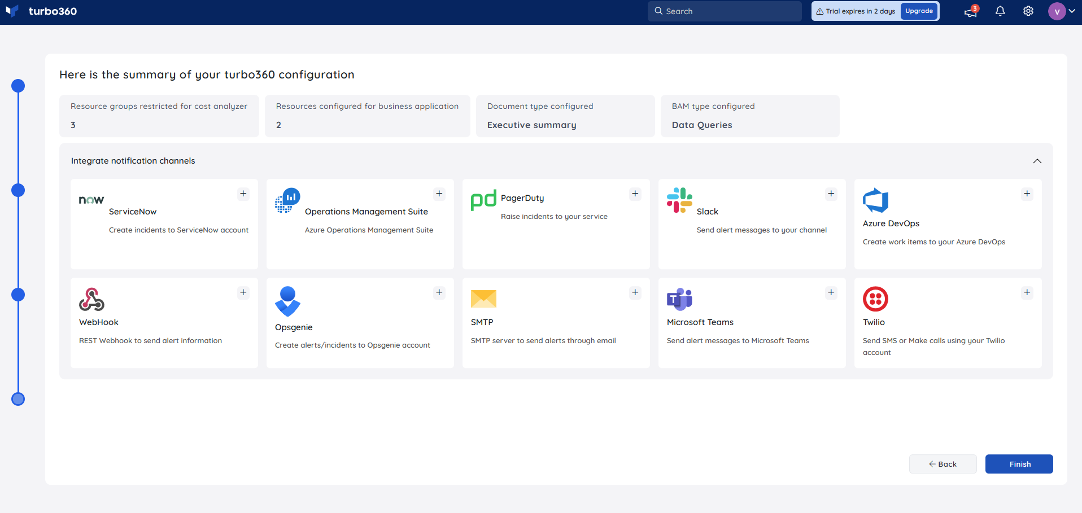1082x513 pixels.
Task: Click 'Resources configured for business application' text
Action: tap(367, 106)
